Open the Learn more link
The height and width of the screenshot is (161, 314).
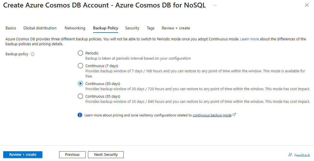pyautogui.click(x=249, y=39)
